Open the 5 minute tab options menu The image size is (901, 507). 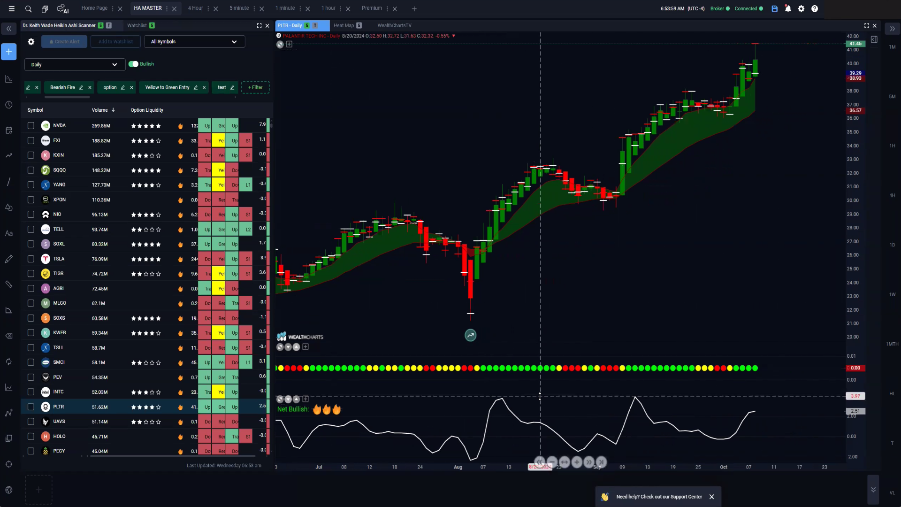(254, 8)
